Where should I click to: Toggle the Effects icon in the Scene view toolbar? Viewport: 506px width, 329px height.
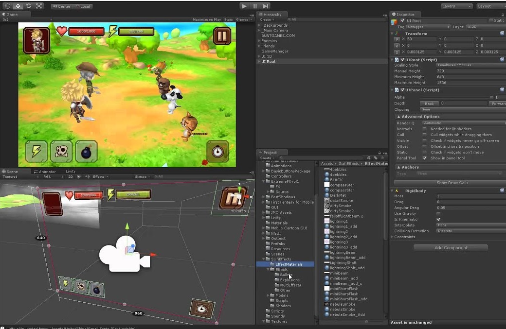click(100, 176)
